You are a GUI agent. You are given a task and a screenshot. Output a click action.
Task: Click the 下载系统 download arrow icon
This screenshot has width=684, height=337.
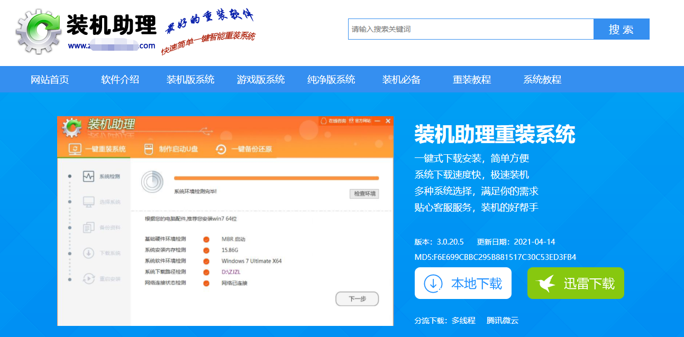[x=88, y=253]
